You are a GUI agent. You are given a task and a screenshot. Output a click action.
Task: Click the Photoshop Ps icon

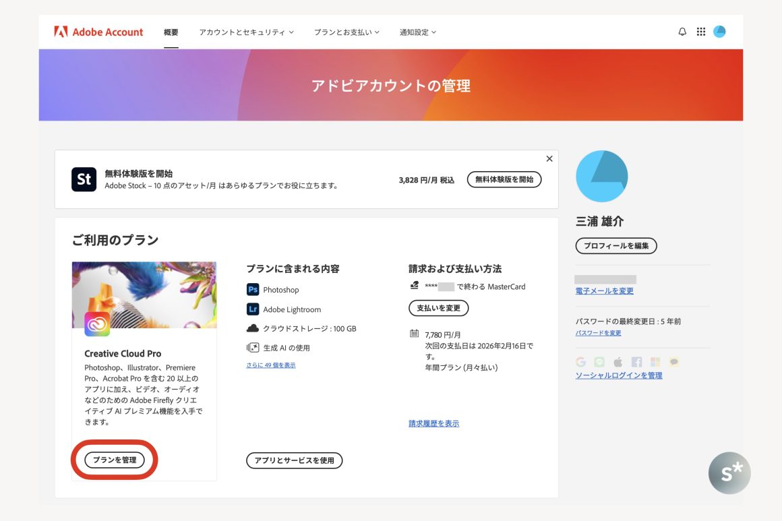click(253, 290)
